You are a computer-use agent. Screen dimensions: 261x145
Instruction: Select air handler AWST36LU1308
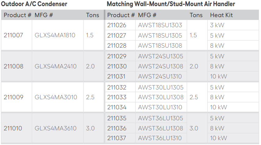tap(161, 128)
